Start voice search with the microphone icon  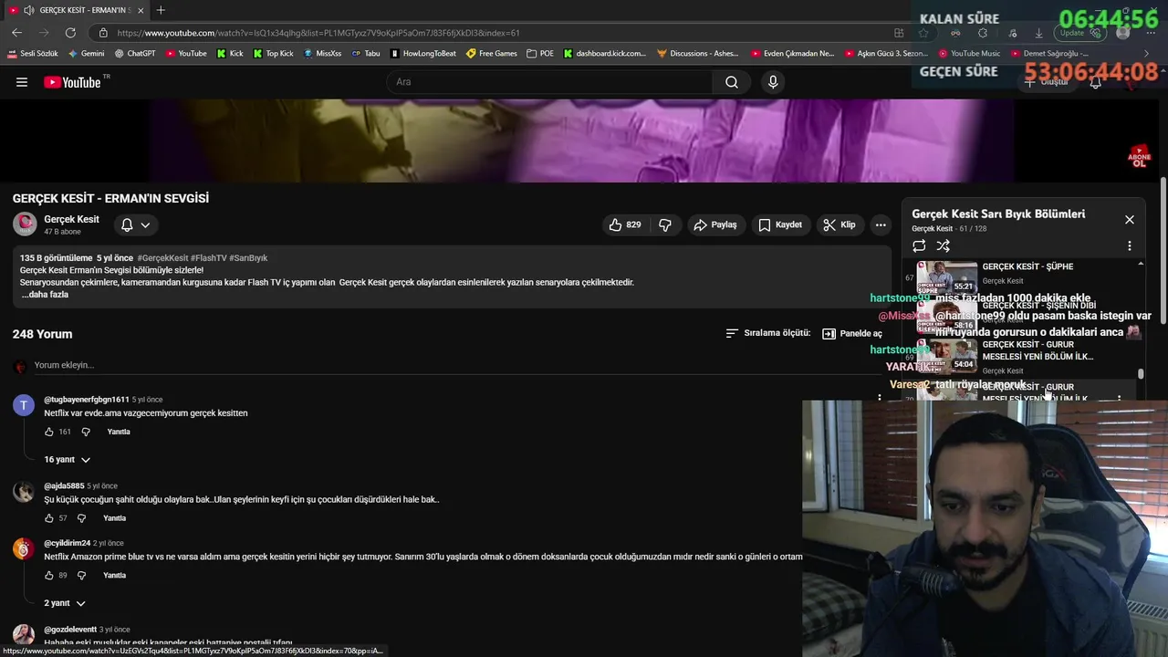click(773, 82)
